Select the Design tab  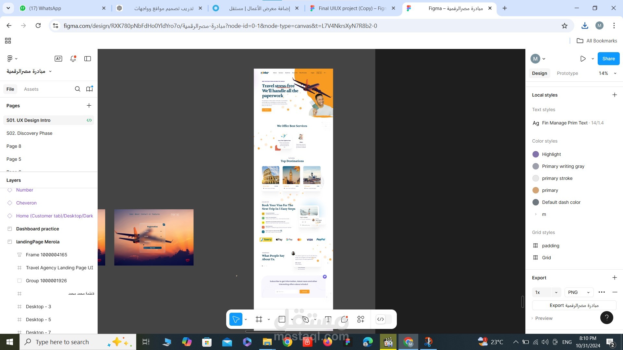pyautogui.click(x=539, y=73)
